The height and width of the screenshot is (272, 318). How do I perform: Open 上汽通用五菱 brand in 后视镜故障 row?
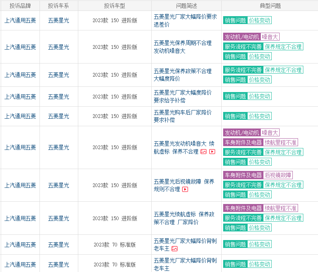(x=20, y=185)
